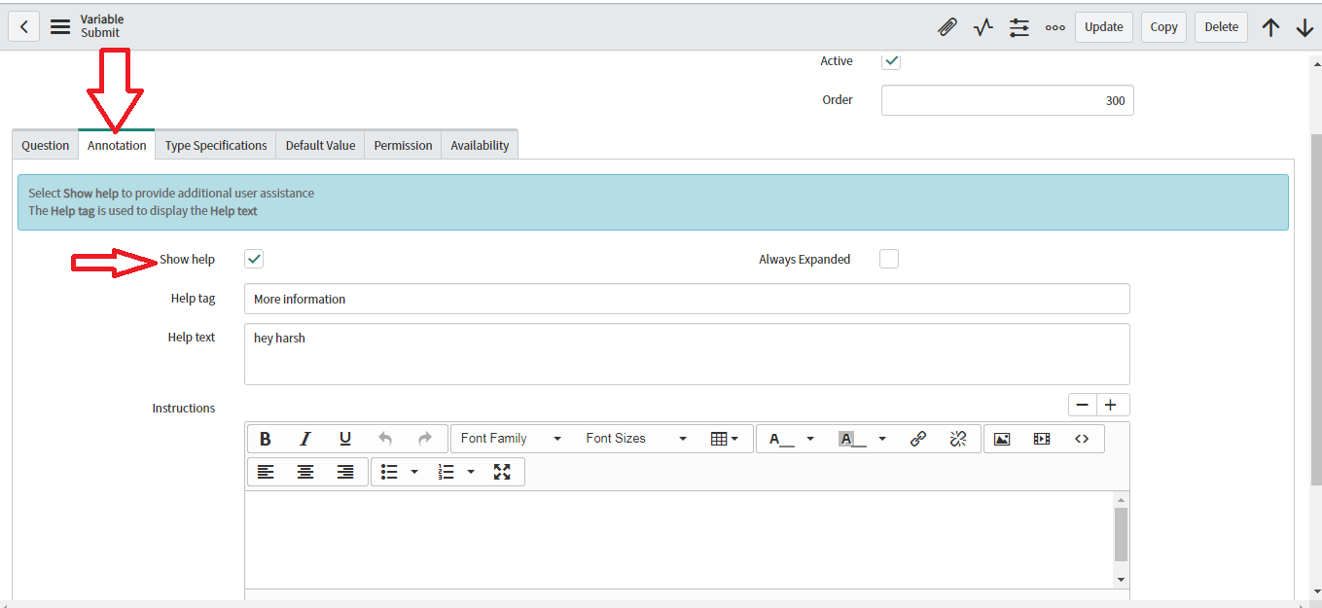Open numbered list style dropdown arrow
Image resolution: width=1322 pixels, height=608 pixels.
point(471,472)
